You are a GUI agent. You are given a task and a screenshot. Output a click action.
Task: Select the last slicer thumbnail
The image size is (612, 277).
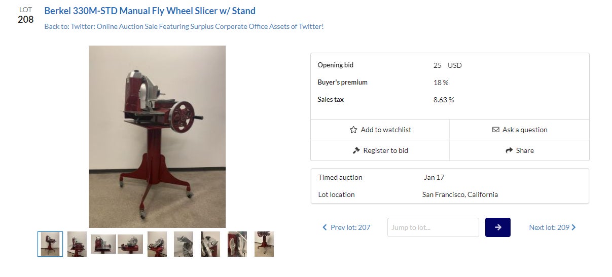coord(264,244)
